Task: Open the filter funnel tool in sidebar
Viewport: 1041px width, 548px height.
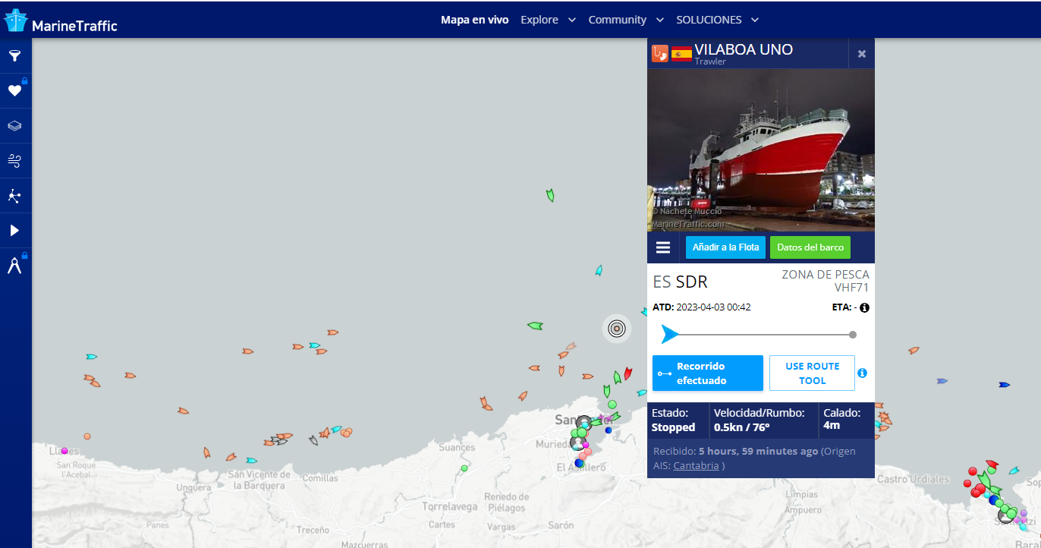Action: (14, 56)
